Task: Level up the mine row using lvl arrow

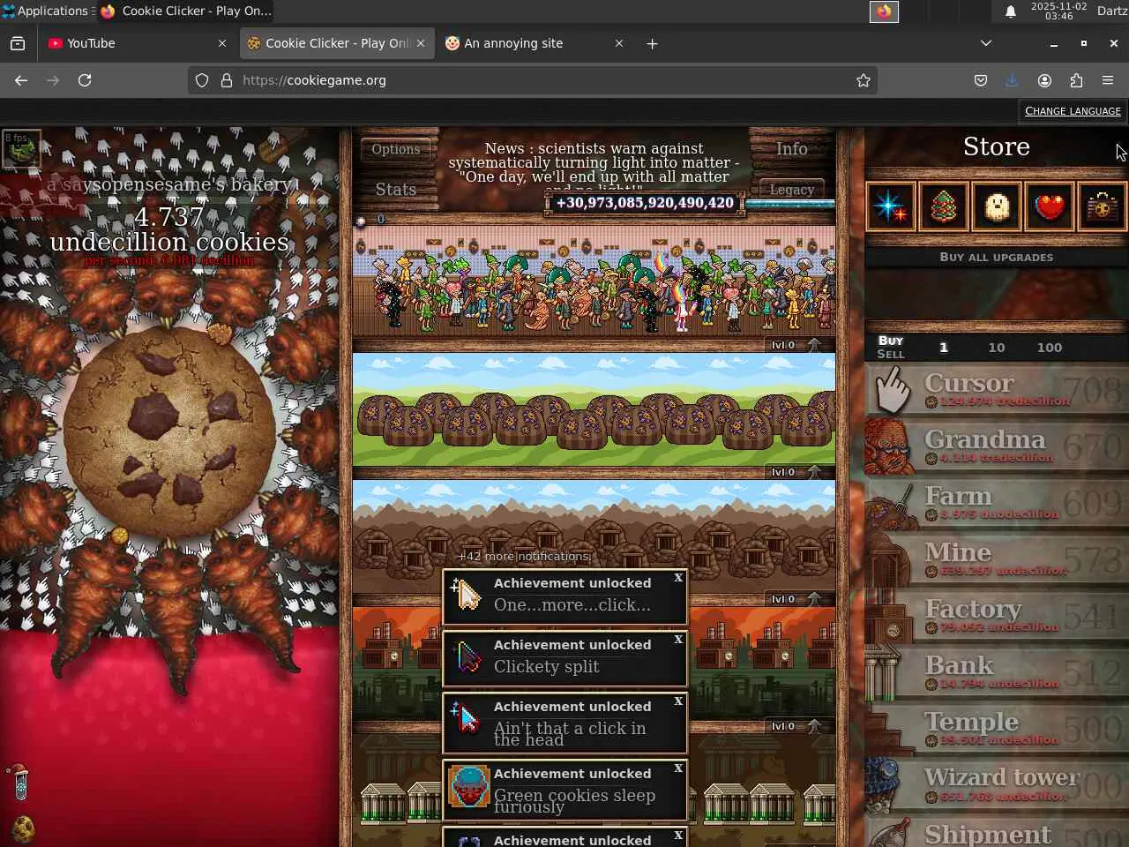Action: click(x=796, y=599)
